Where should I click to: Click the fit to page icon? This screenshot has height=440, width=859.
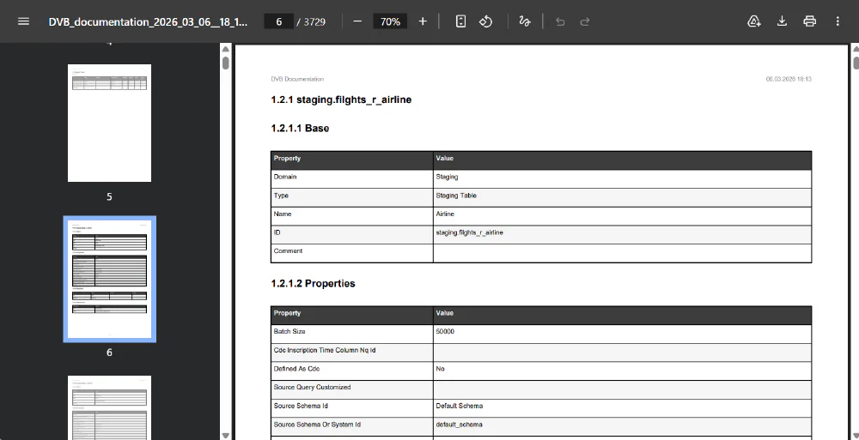click(460, 21)
